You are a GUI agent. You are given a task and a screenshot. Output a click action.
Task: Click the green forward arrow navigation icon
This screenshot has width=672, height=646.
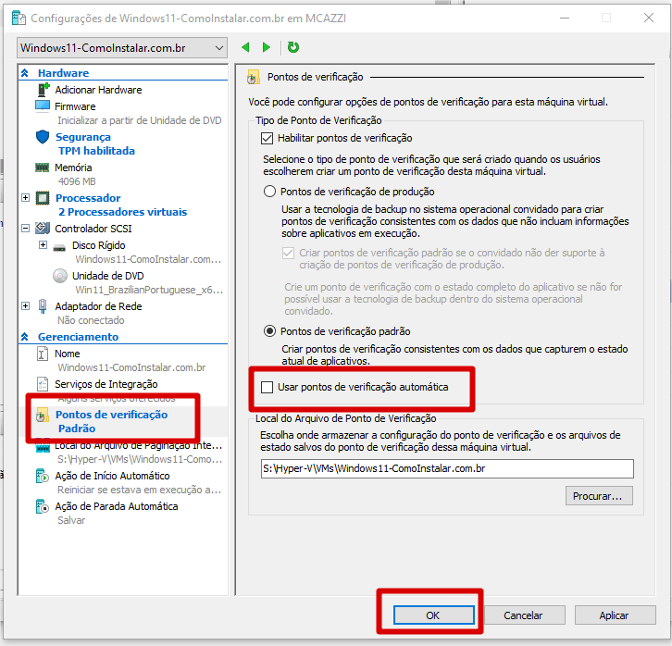[x=267, y=47]
